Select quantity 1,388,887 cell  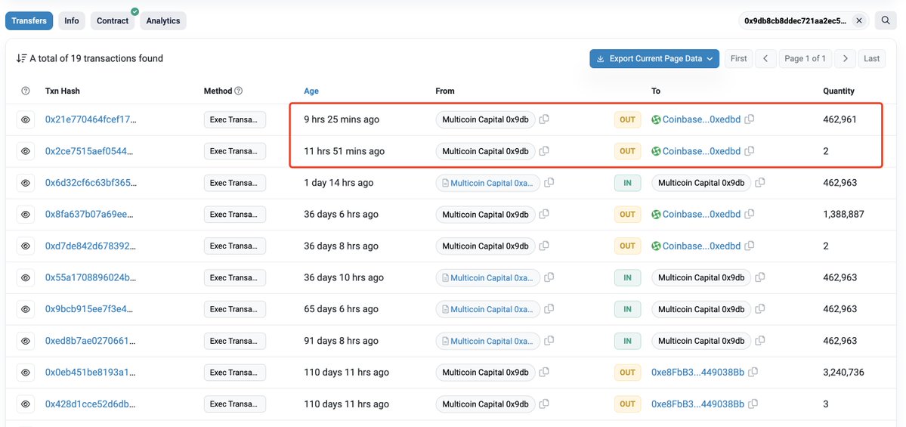pyautogui.click(x=843, y=215)
